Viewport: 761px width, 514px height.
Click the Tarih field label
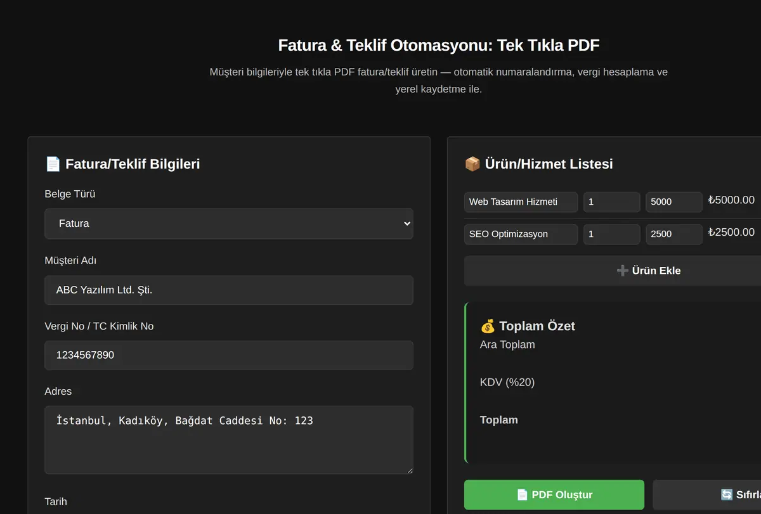[56, 502]
